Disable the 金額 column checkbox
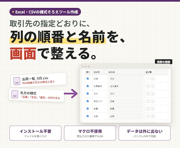 [x=88, y=116]
